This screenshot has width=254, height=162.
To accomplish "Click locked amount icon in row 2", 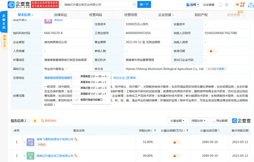I will click(175, 156).
